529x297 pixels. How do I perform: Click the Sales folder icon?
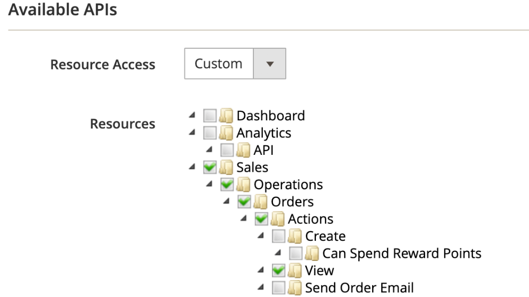226,168
